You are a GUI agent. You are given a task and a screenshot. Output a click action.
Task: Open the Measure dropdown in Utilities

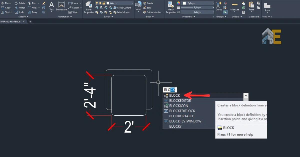point(235,11)
